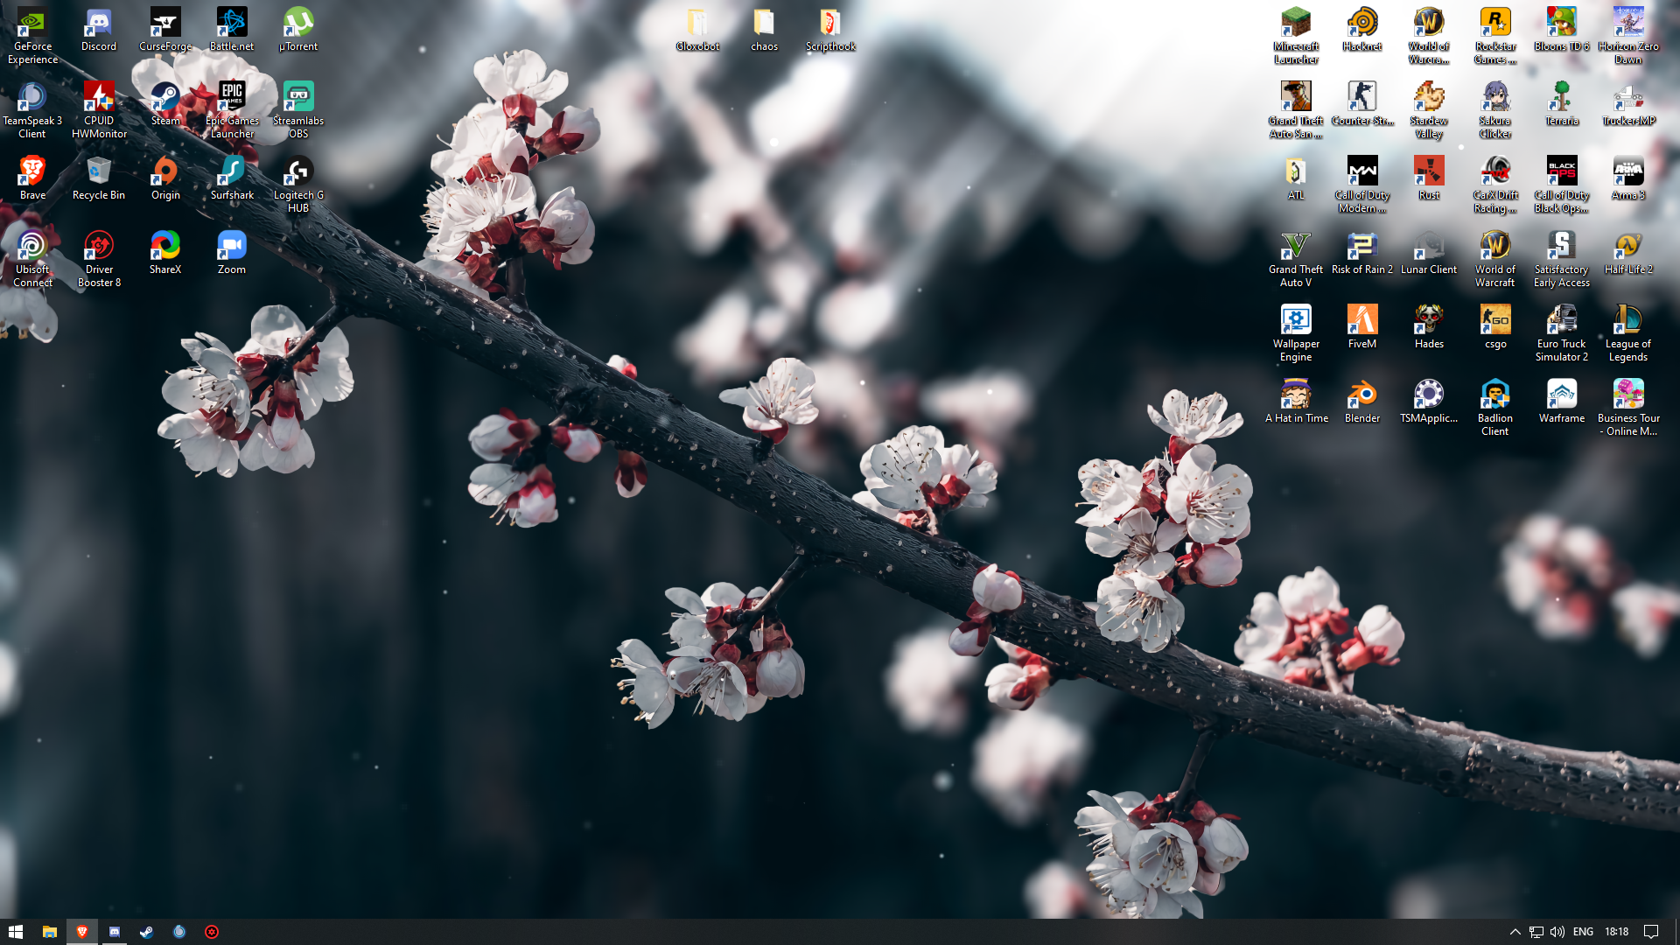
Task: Select the Origin desktop icon
Action: pos(165,178)
